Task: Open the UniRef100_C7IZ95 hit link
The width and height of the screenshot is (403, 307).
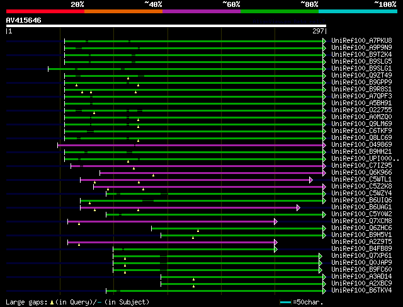Action: coord(361,166)
